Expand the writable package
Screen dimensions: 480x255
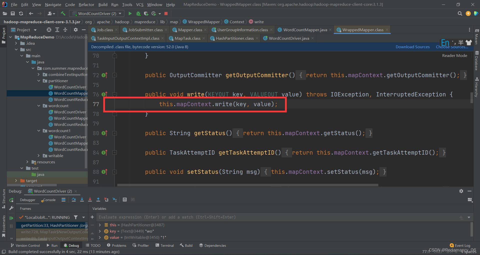(38, 156)
